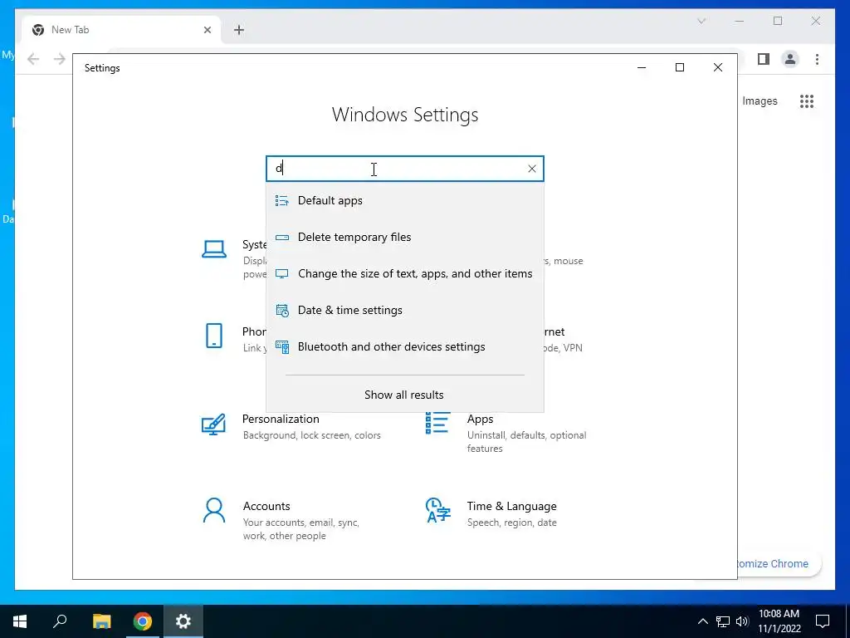Maximize the Settings window
The width and height of the screenshot is (850, 638).
point(680,68)
